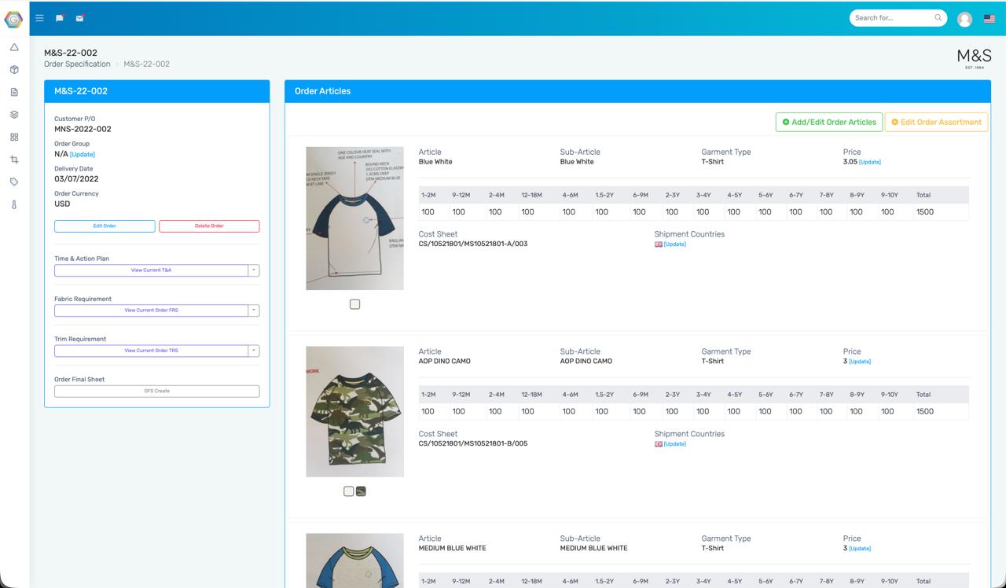Navigate to Order Specification breadcrumb
The image size is (1006, 588).
[77, 64]
